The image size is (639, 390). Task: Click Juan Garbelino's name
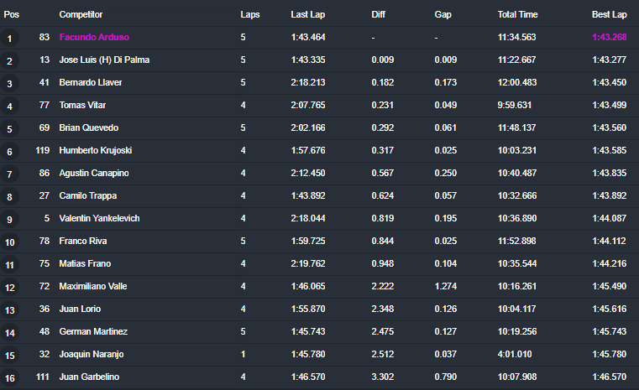(x=89, y=377)
